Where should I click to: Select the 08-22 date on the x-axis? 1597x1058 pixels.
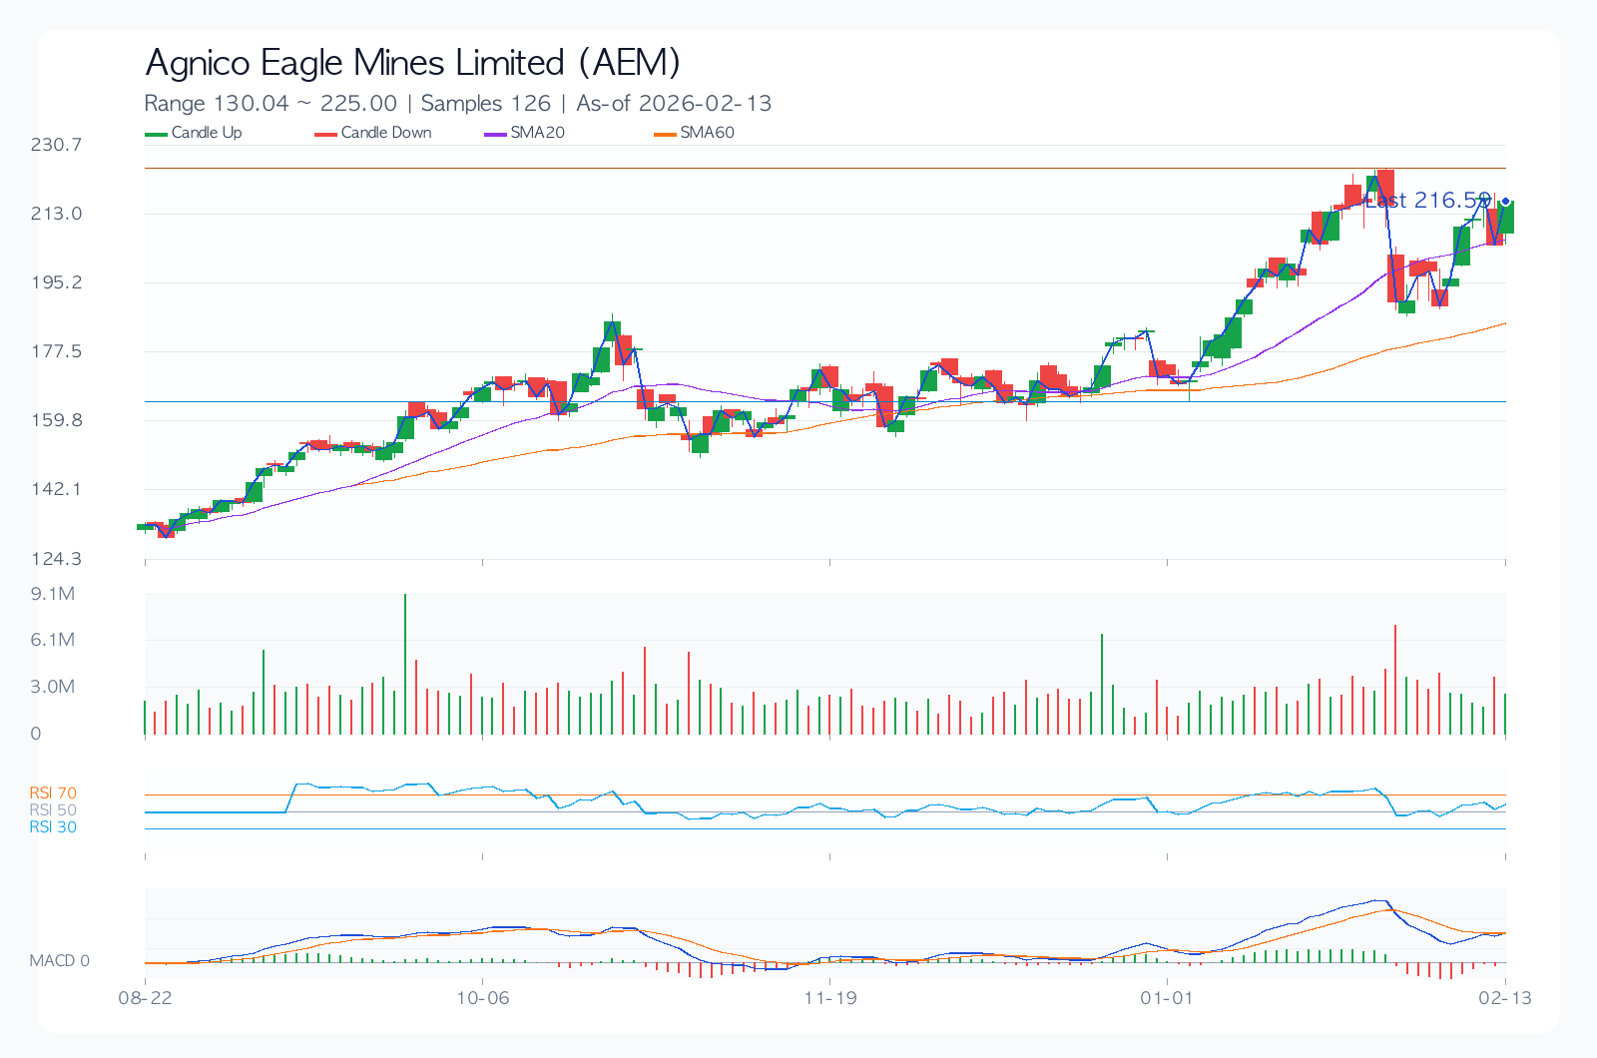coord(146,997)
